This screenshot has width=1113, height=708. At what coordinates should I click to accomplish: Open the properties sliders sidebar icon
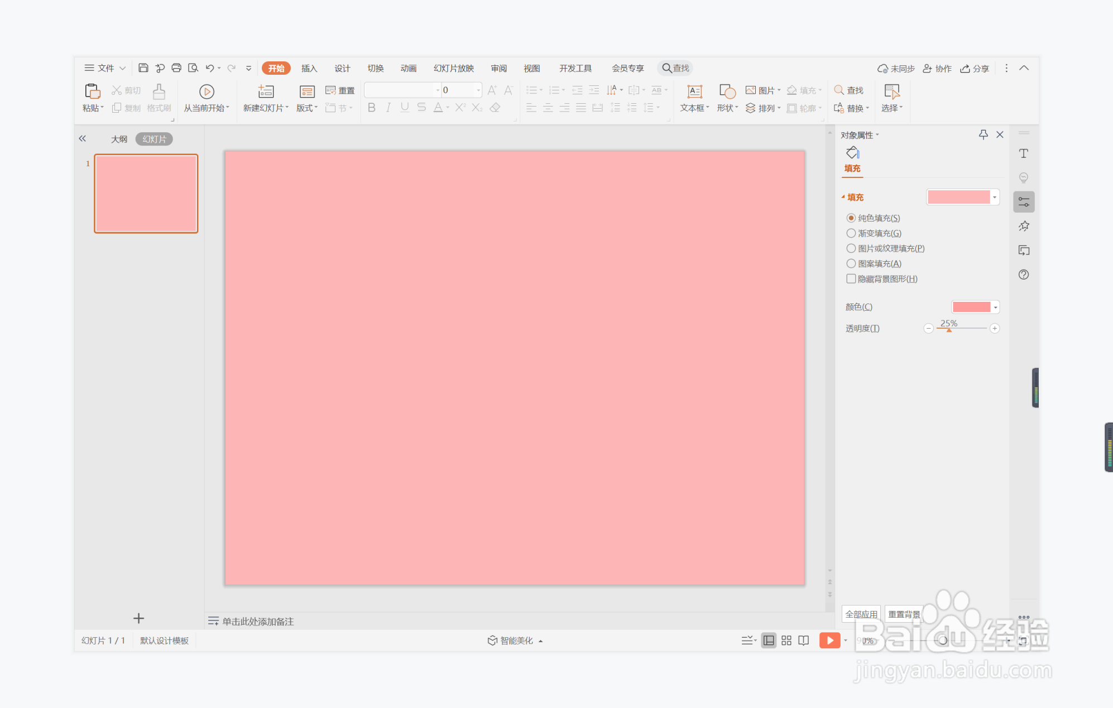[x=1024, y=202]
